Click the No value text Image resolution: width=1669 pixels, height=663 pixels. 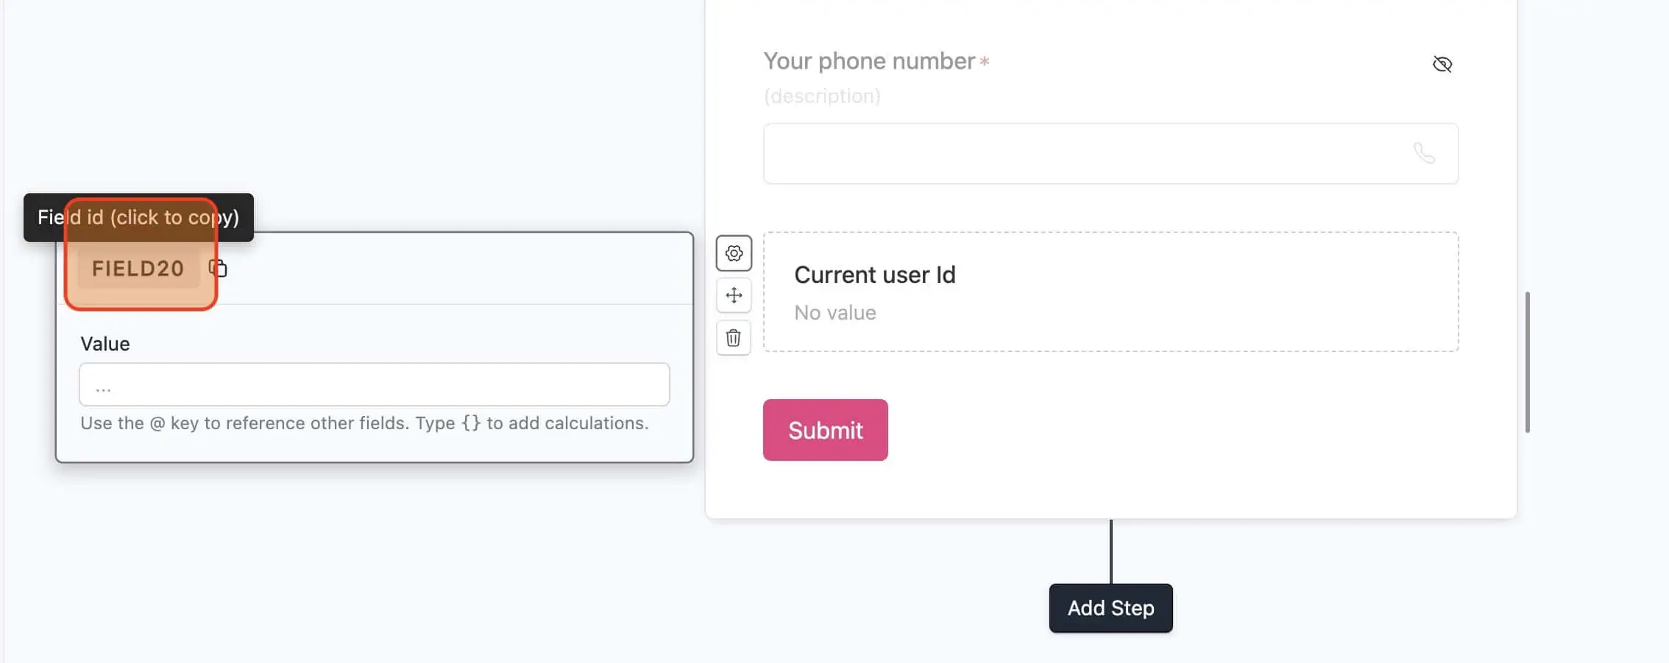pos(834,312)
